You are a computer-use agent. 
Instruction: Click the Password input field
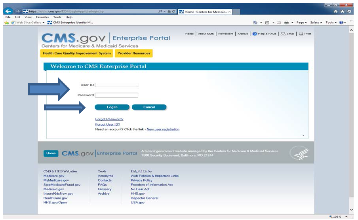[x=116, y=95]
